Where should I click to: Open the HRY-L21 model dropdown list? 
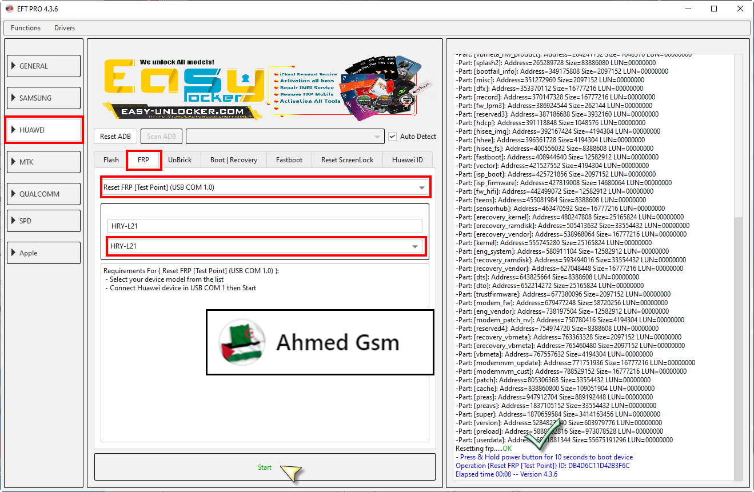266,246
